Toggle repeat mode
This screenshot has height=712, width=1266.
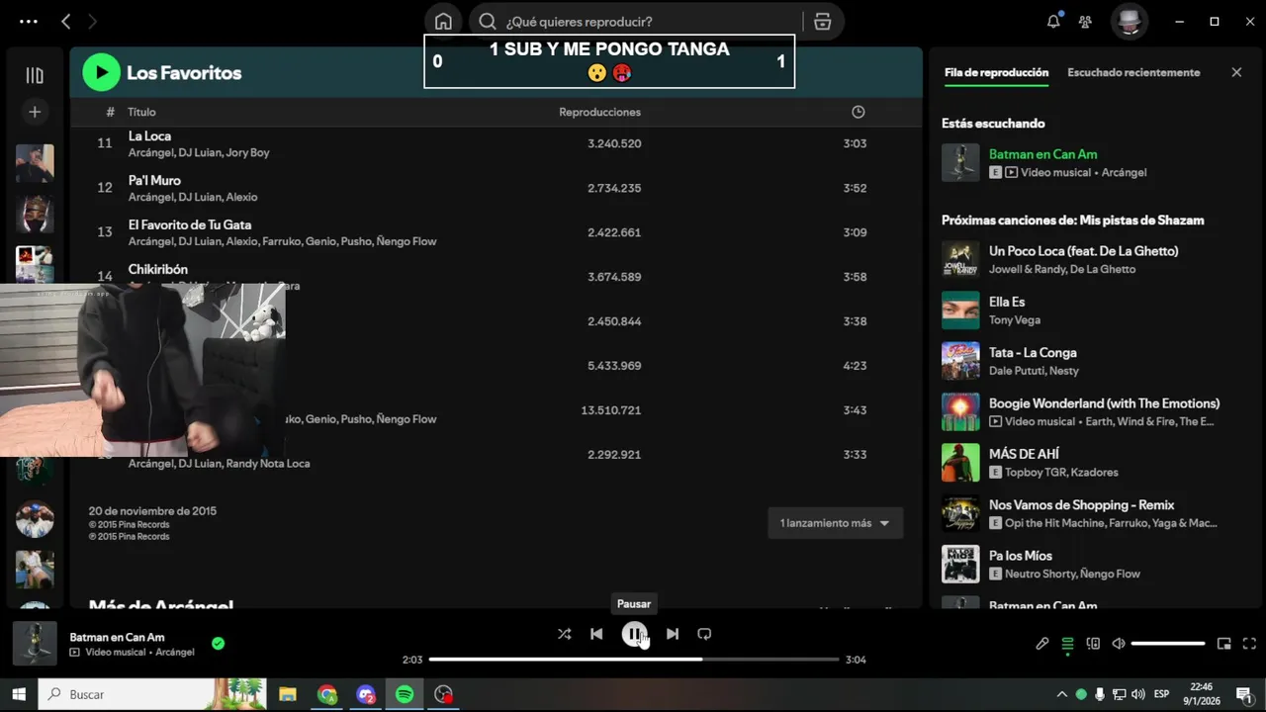point(704,634)
